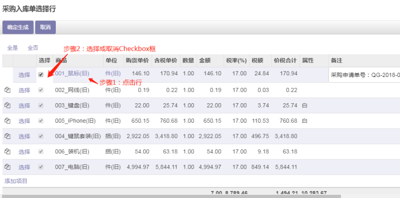Click 添加项目 to add a line
The height and width of the screenshot is (198, 400).
pos(16,181)
